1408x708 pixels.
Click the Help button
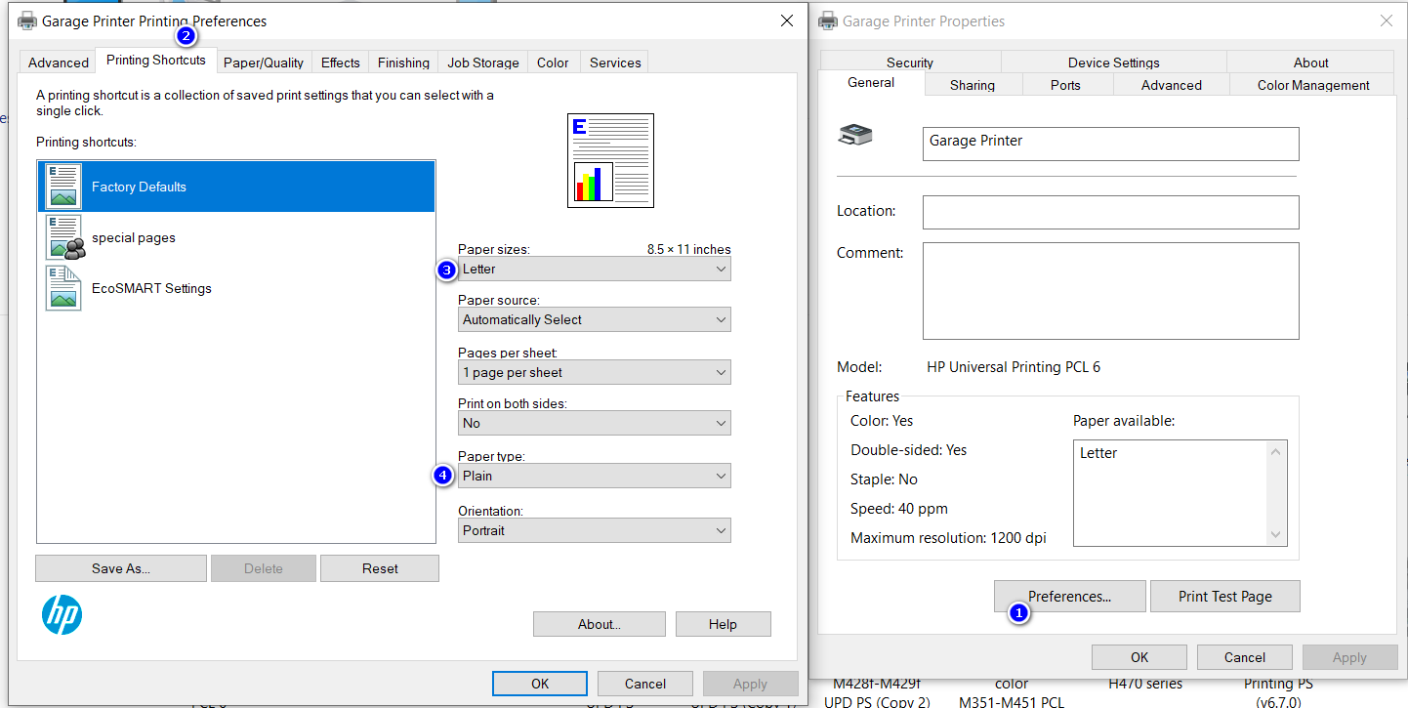724,624
